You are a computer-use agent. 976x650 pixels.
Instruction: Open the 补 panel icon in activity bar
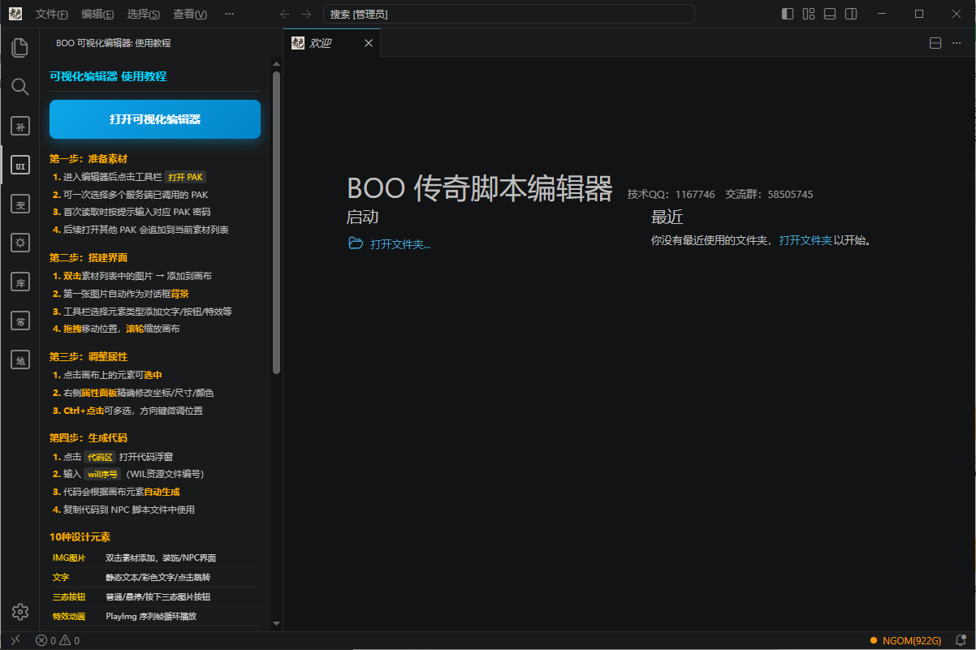pyautogui.click(x=20, y=126)
